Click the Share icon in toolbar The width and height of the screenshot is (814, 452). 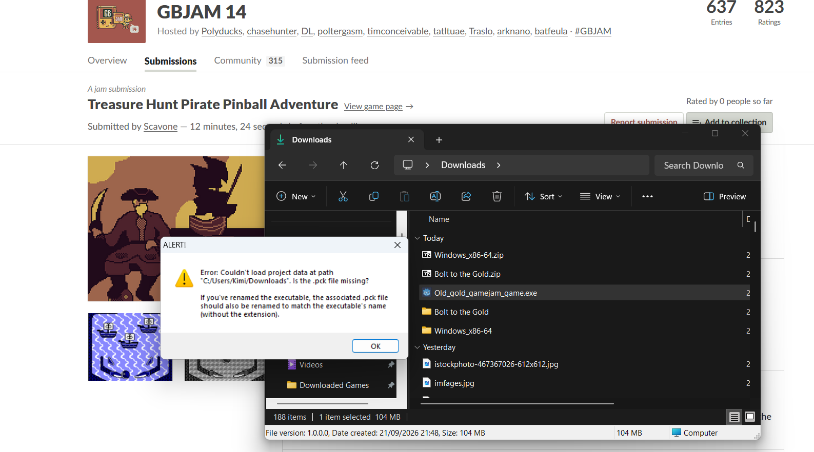[466, 196]
